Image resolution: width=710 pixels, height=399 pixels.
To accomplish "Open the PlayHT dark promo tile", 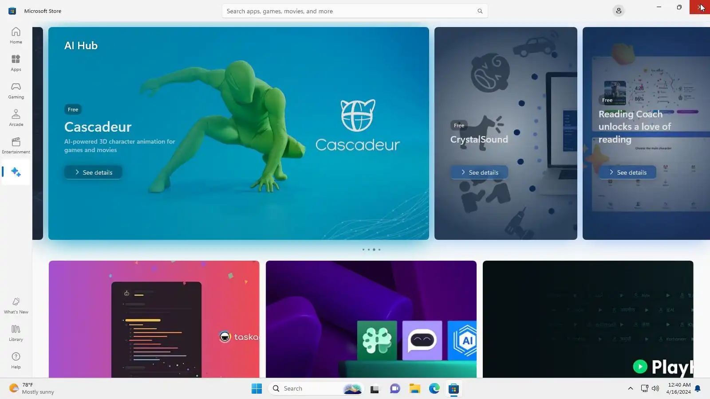I will click(x=588, y=319).
